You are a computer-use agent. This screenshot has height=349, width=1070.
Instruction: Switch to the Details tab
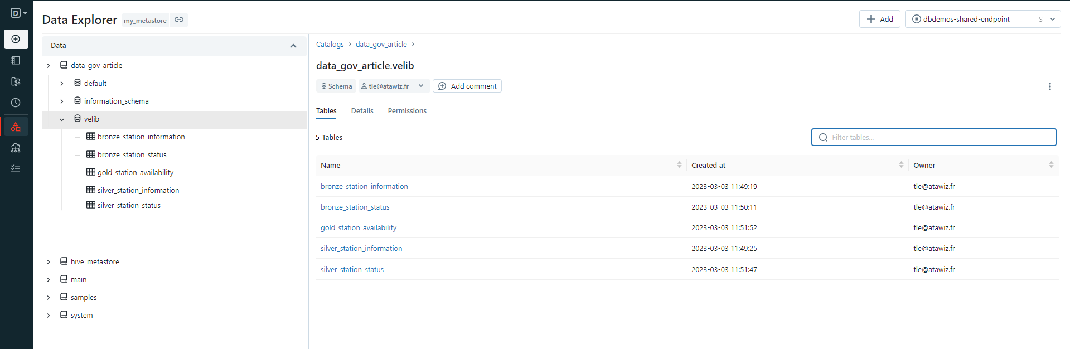click(x=362, y=111)
